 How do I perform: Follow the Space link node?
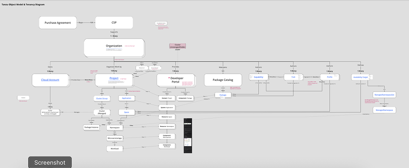point(127,112)
